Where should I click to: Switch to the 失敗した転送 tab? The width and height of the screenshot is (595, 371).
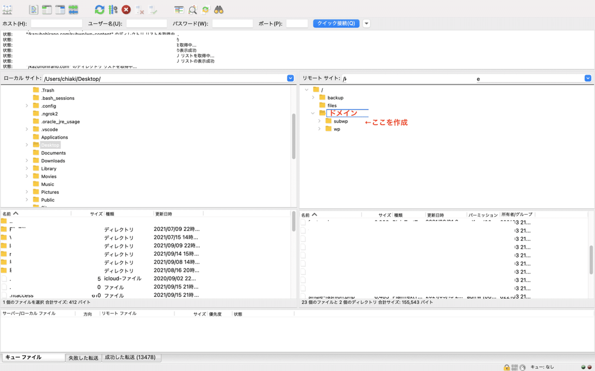click(83, 357)
